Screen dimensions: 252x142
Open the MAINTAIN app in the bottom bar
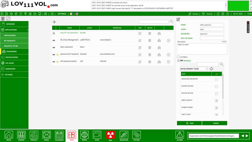pyautogui.click(x=124, y=136)
